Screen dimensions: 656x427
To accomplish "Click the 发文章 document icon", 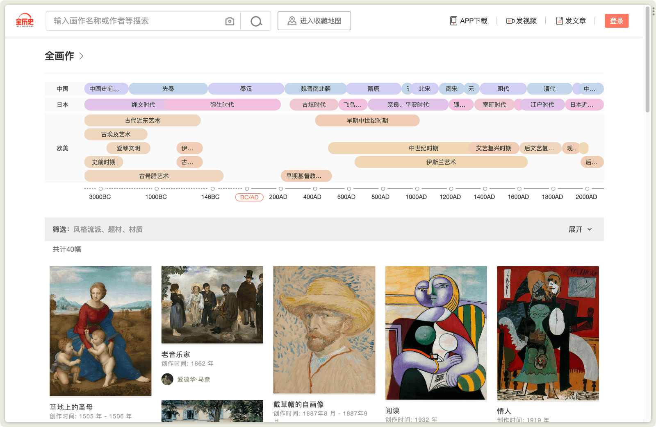I will coord(559,21).
